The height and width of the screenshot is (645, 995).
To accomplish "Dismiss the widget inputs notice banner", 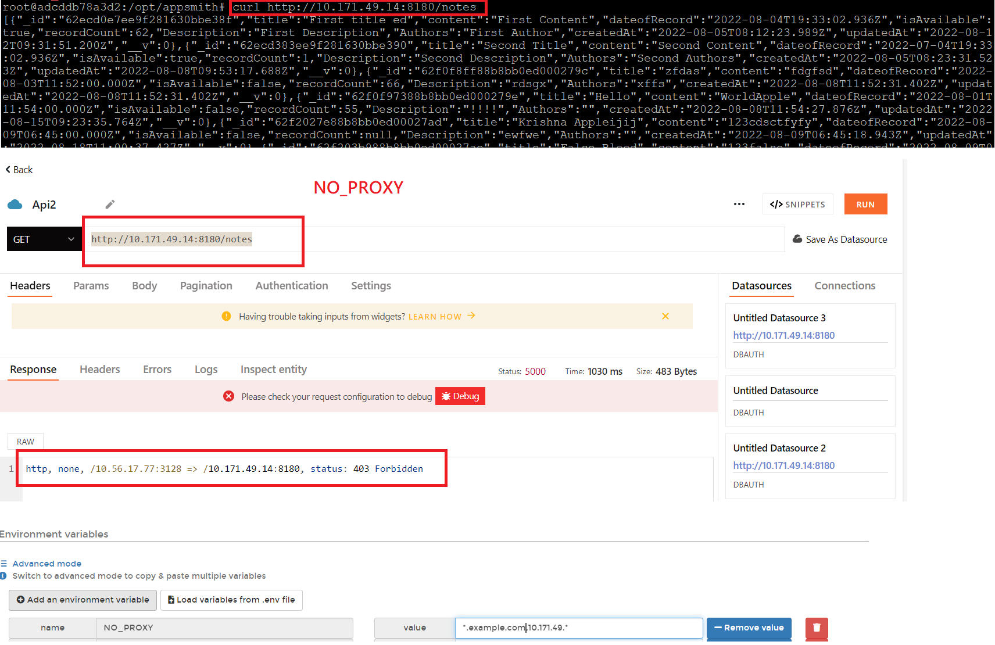I will 665,316.
